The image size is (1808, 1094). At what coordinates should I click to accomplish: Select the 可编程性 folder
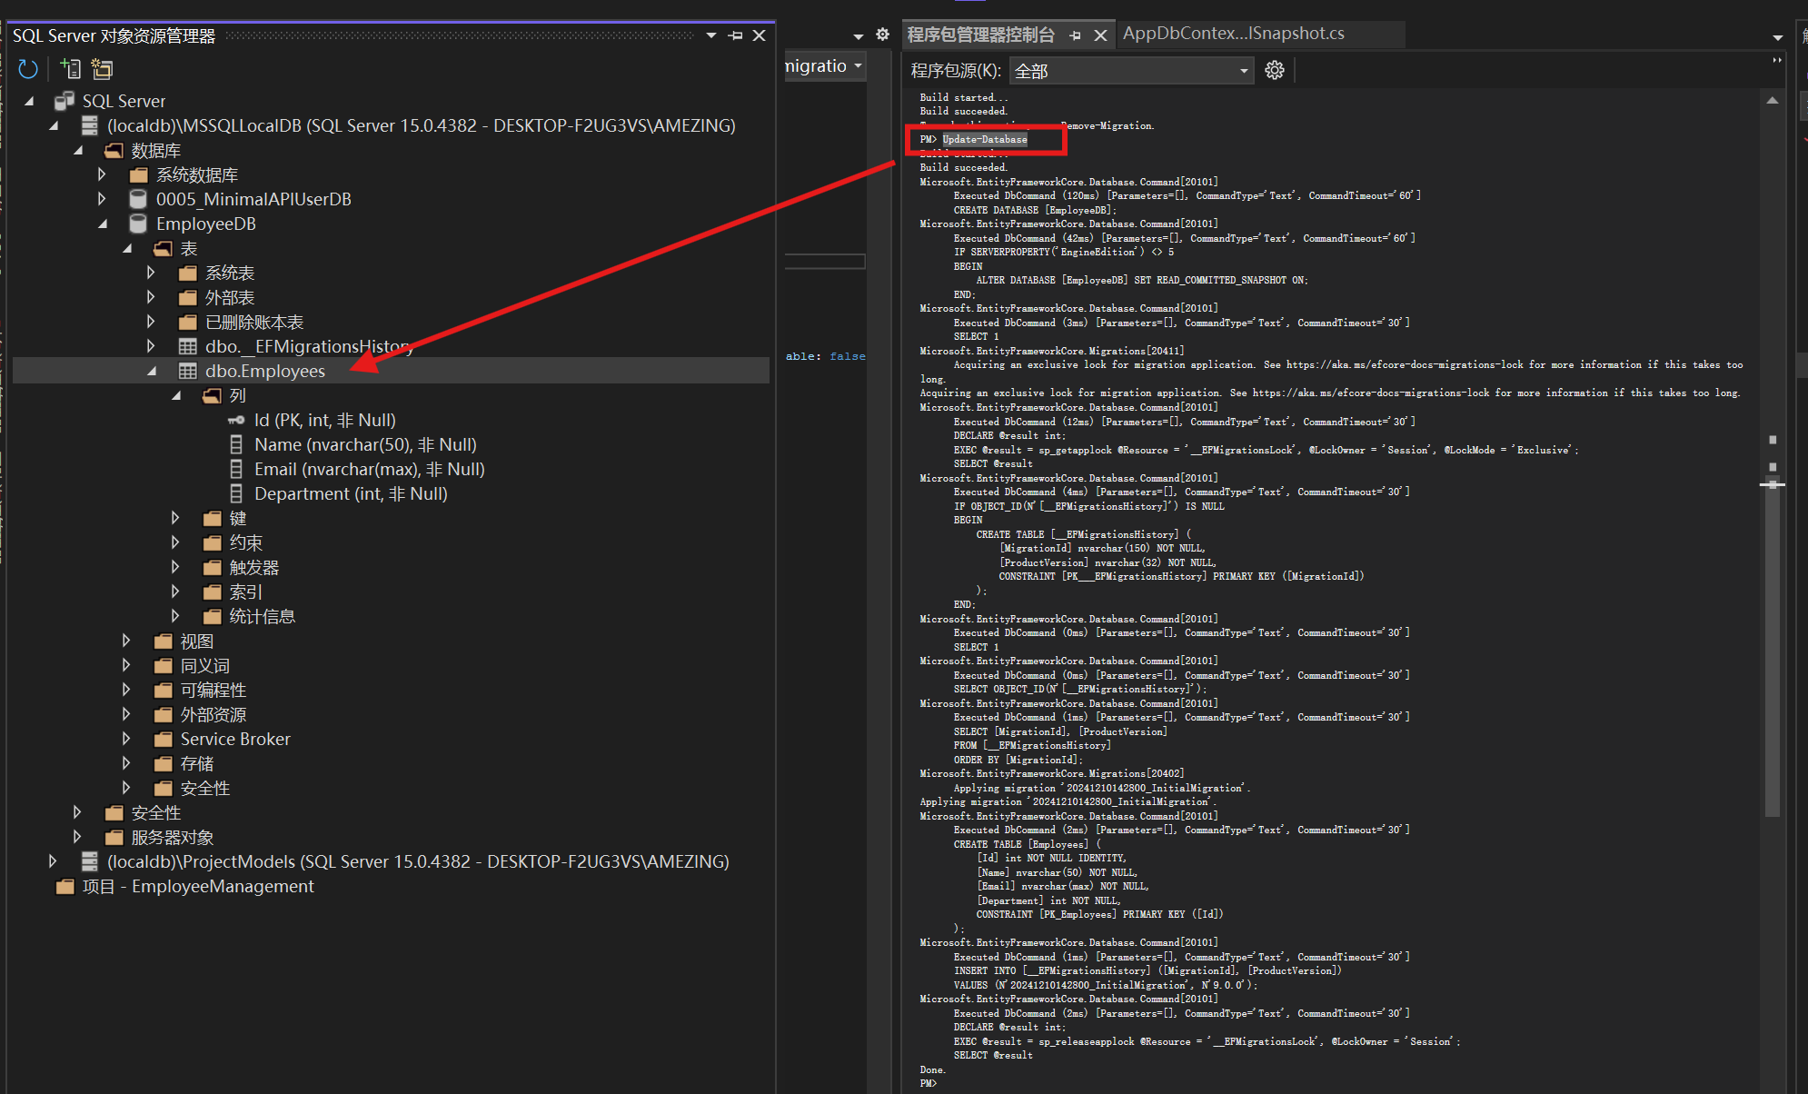click(x=213, y=690)
